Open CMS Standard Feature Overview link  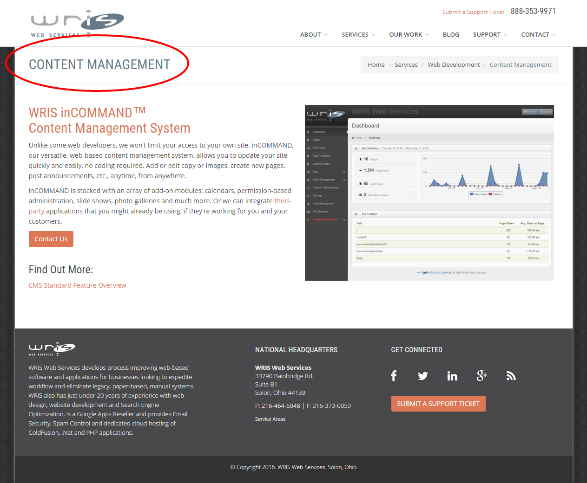click(x=78, y=285)
